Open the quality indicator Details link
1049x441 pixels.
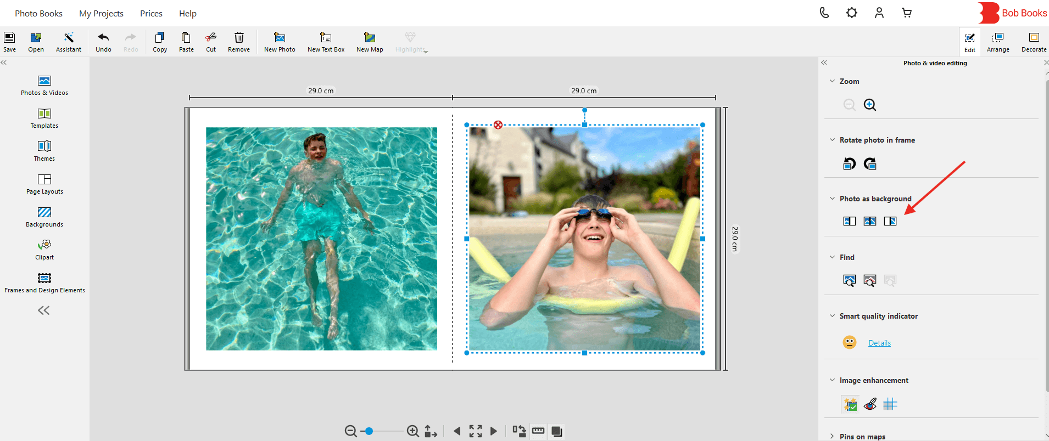coord(879,343)
